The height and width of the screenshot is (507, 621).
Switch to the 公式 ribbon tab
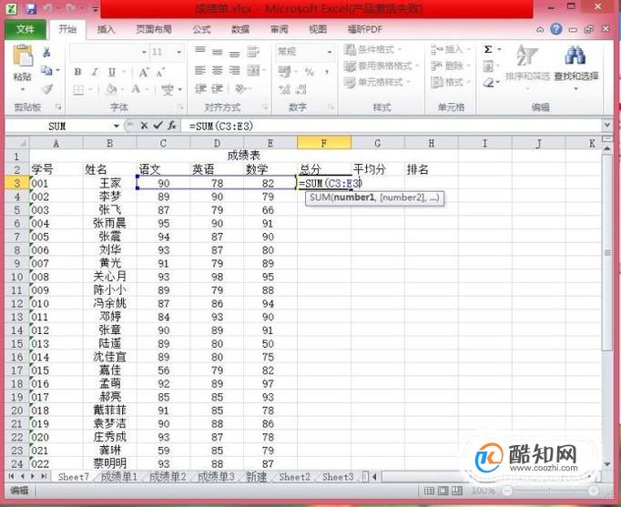coord(201,29)
